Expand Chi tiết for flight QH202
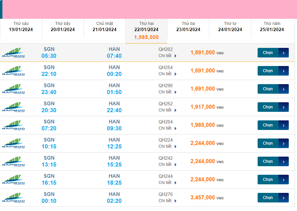 (168, 56)
